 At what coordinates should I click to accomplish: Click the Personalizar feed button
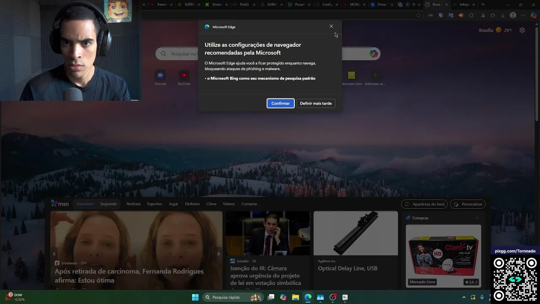(468, 204)
